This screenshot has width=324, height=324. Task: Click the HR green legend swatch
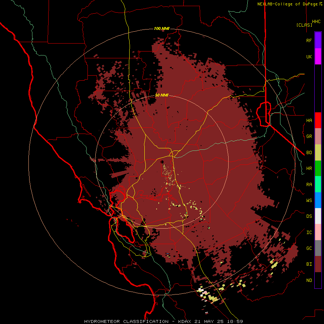coord(318,168)
